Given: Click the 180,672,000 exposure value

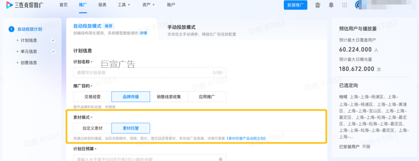Looking at the screenshot, I should 356,69.
